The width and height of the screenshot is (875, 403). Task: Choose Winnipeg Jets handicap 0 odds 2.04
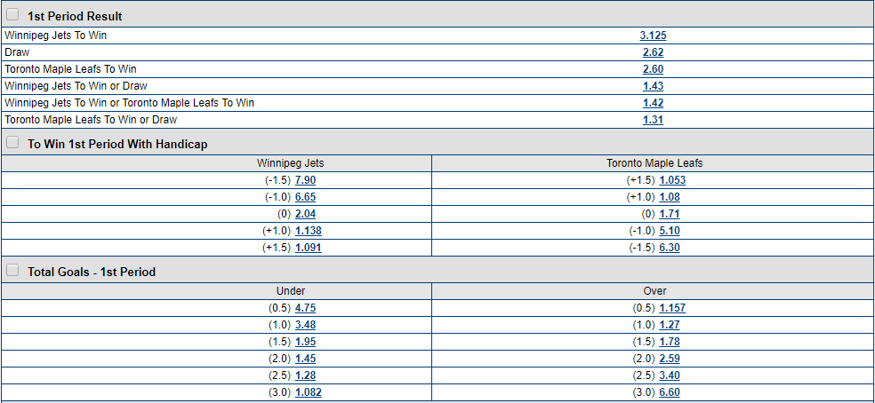[x=305, y=214]
